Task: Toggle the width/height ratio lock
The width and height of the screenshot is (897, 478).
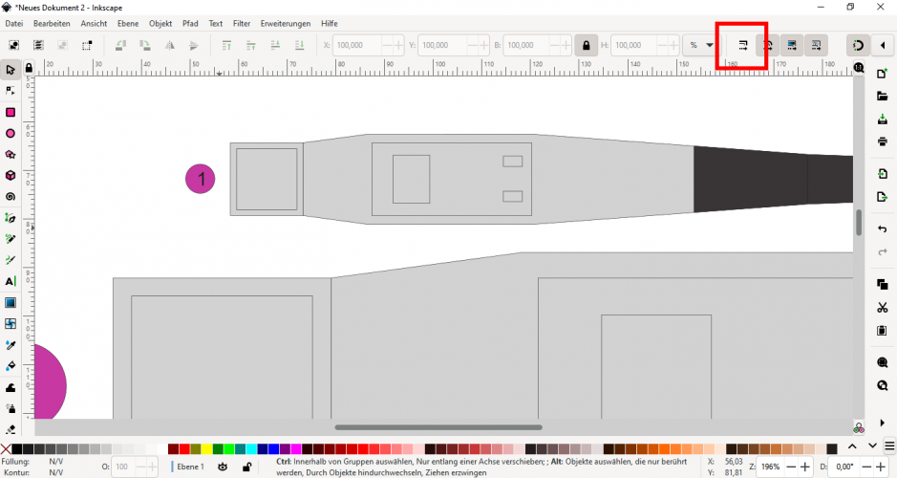Action: point(587,45)
